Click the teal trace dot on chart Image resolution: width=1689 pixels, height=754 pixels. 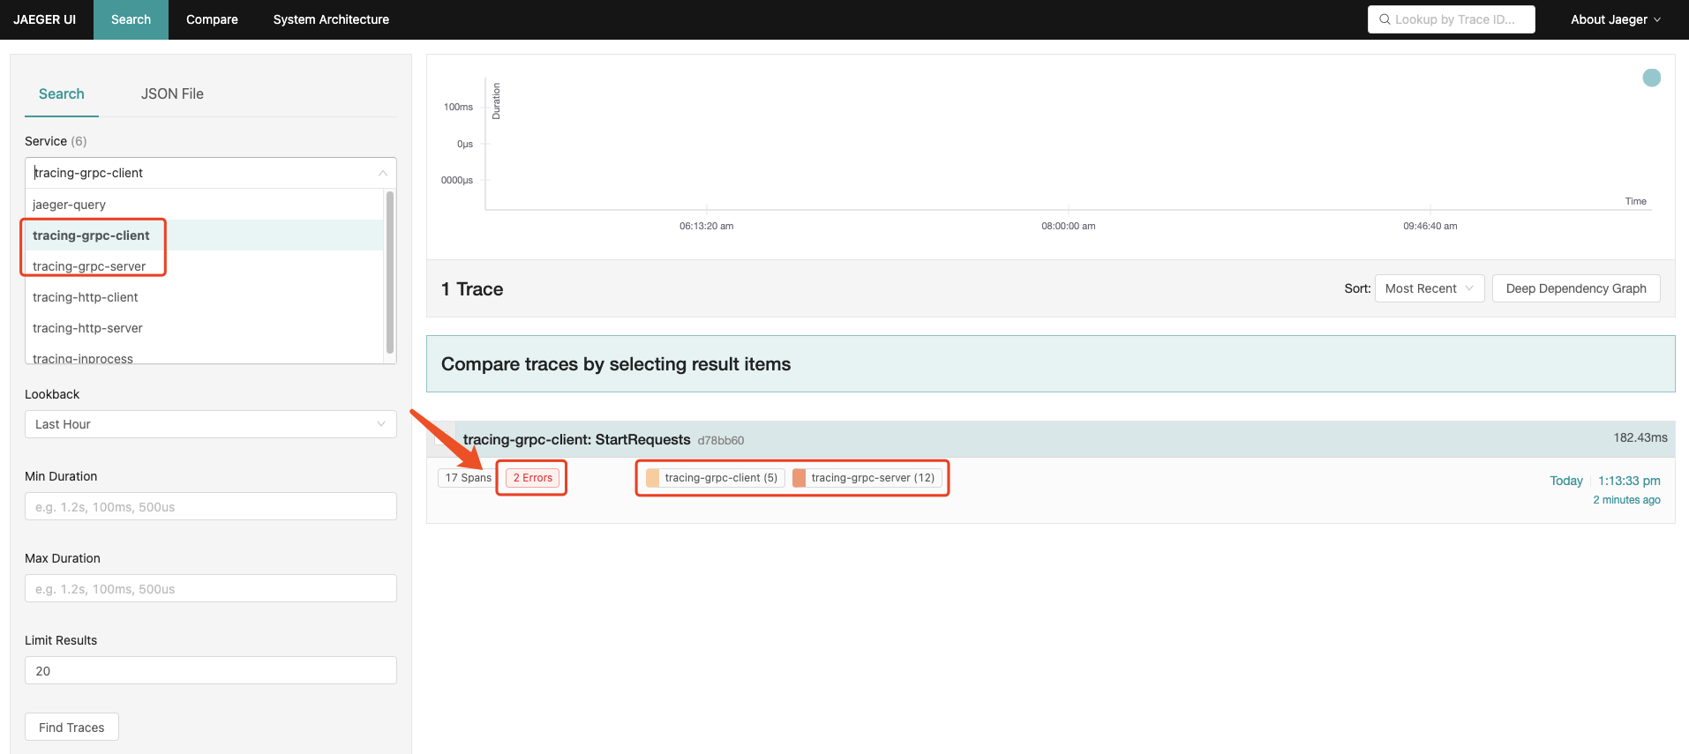click(x=1651, y=78)
